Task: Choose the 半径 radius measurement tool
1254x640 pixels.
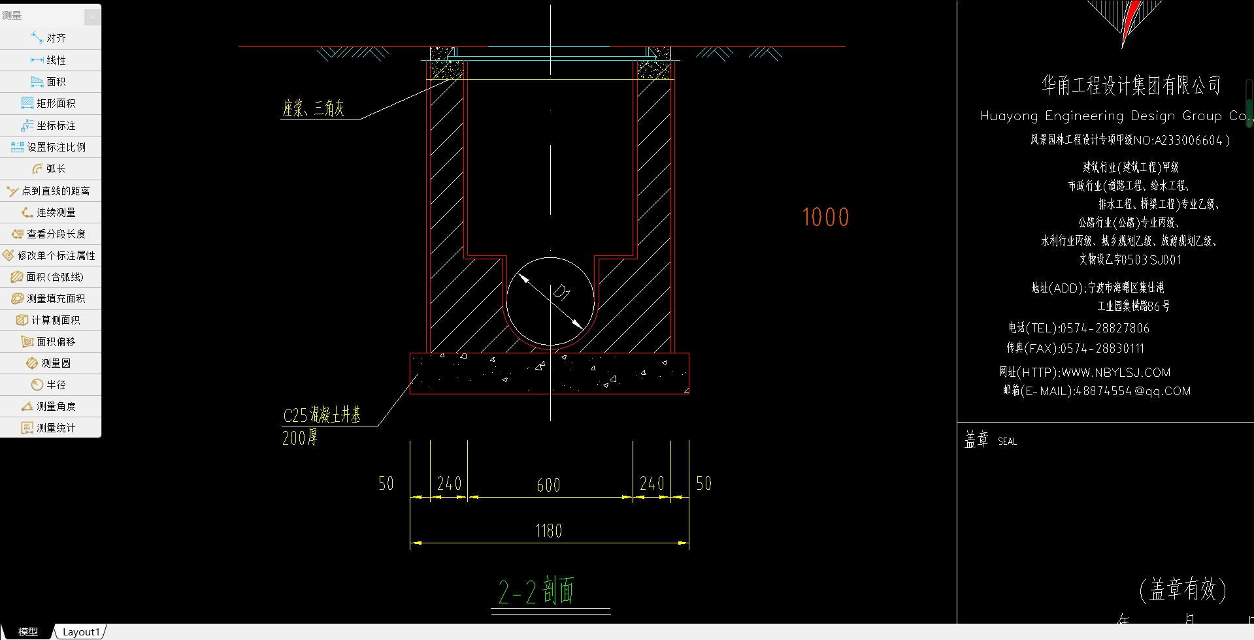Action: click(x=50, y=385)
